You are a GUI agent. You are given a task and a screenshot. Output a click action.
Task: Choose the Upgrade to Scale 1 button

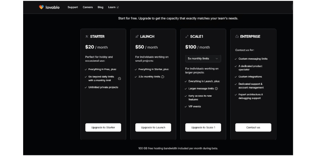[203, 127]
